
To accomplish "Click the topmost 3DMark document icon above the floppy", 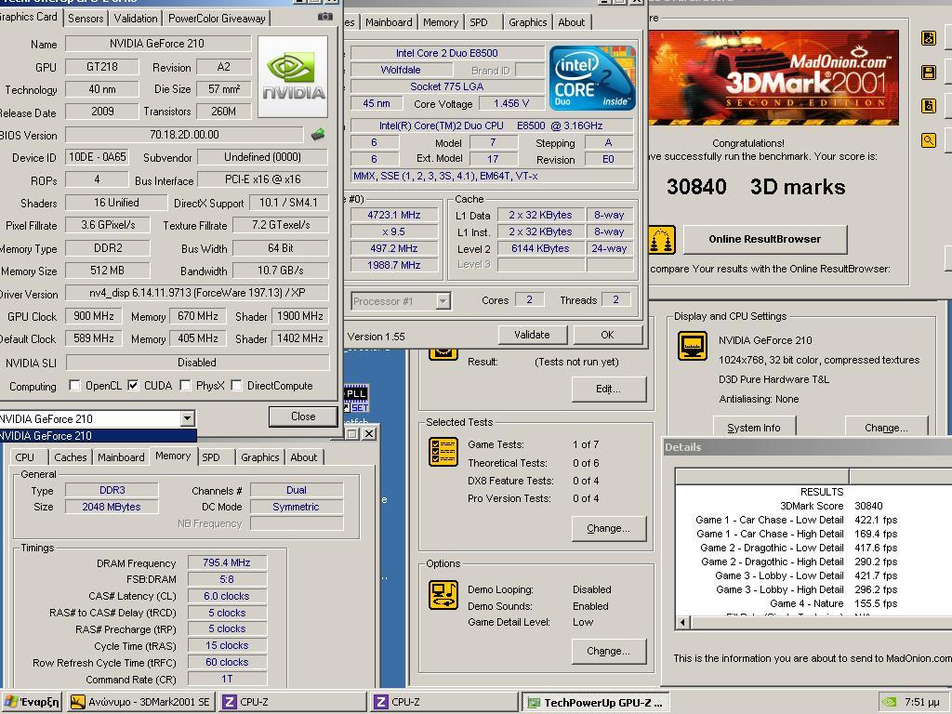I will click(x=929, y=38).
